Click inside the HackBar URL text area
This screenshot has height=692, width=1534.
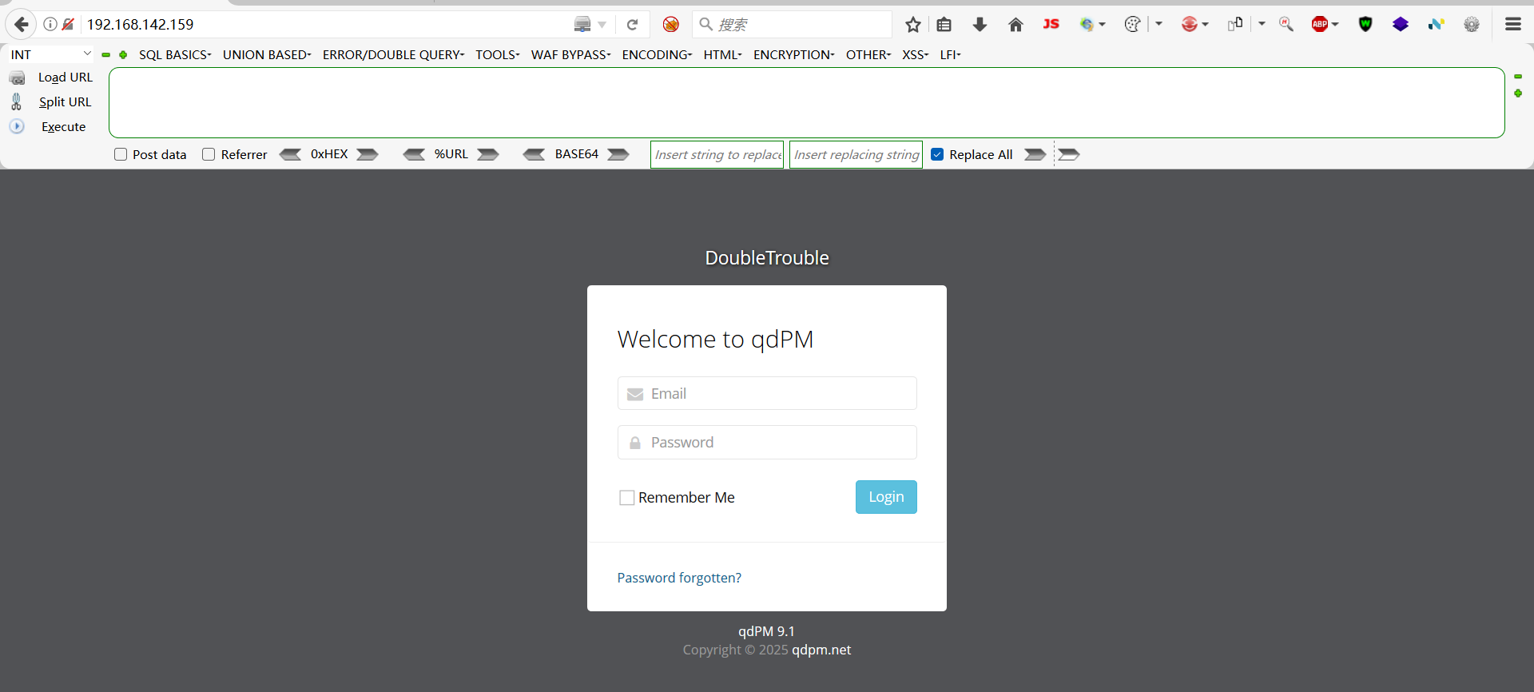click(807, 102)
